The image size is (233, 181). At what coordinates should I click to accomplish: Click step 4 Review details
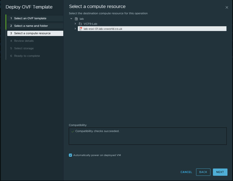point(24,41)
